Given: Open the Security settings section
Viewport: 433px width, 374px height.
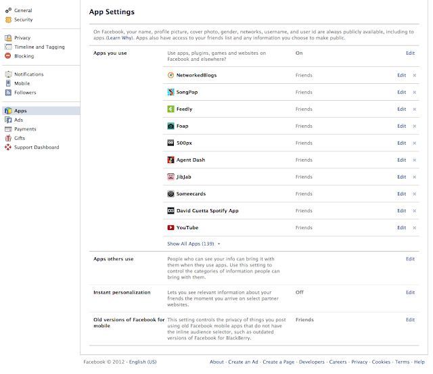Looking at the screenshot, I should 23,20.
